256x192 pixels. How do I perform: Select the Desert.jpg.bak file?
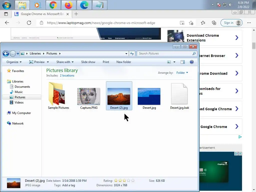[x=179, y=96]
